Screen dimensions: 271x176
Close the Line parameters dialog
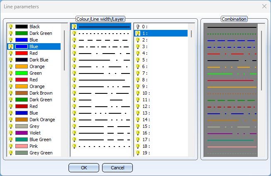coord(264,6)
